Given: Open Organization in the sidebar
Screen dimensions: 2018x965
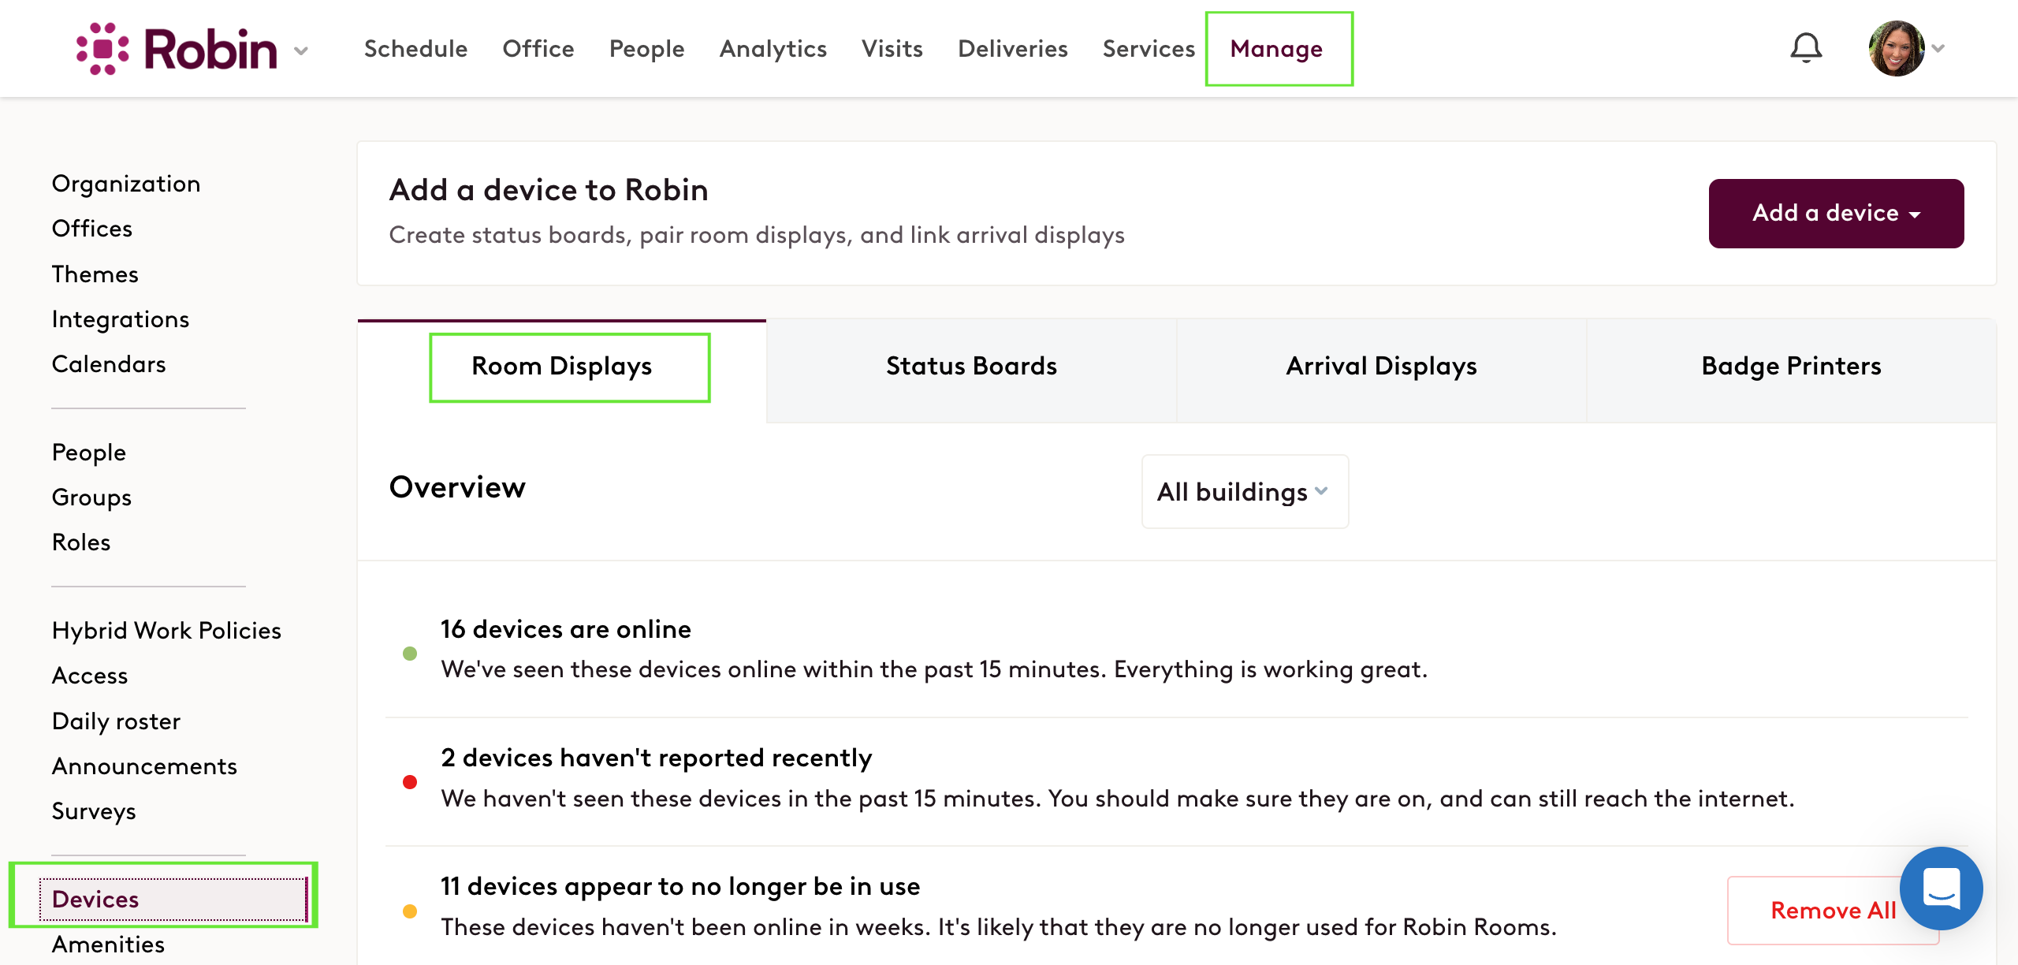Looking at the screenshot, I should click(x=126, y=184).
